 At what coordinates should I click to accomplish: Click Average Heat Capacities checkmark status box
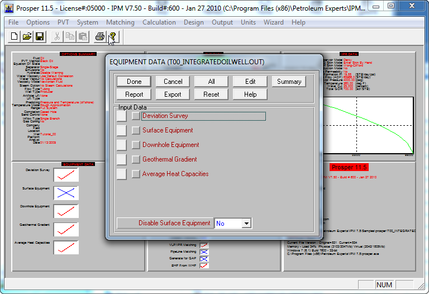click(x=66, y=248)
